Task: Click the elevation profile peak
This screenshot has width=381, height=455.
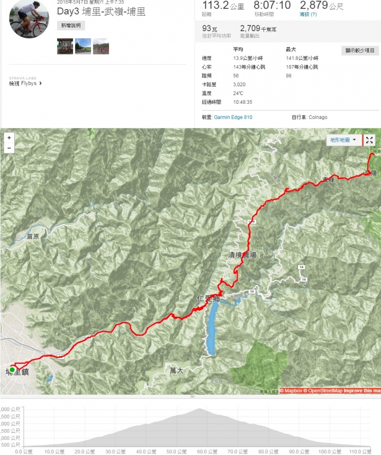Action: (199, 408)
